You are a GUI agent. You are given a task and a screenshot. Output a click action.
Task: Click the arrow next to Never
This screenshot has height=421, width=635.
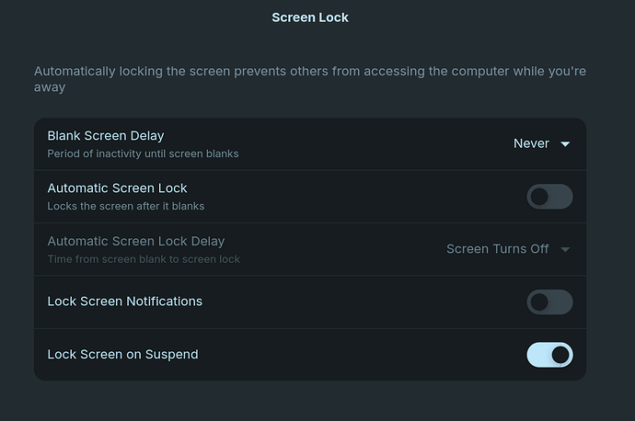pyautogui.click(x=566, y=144)
